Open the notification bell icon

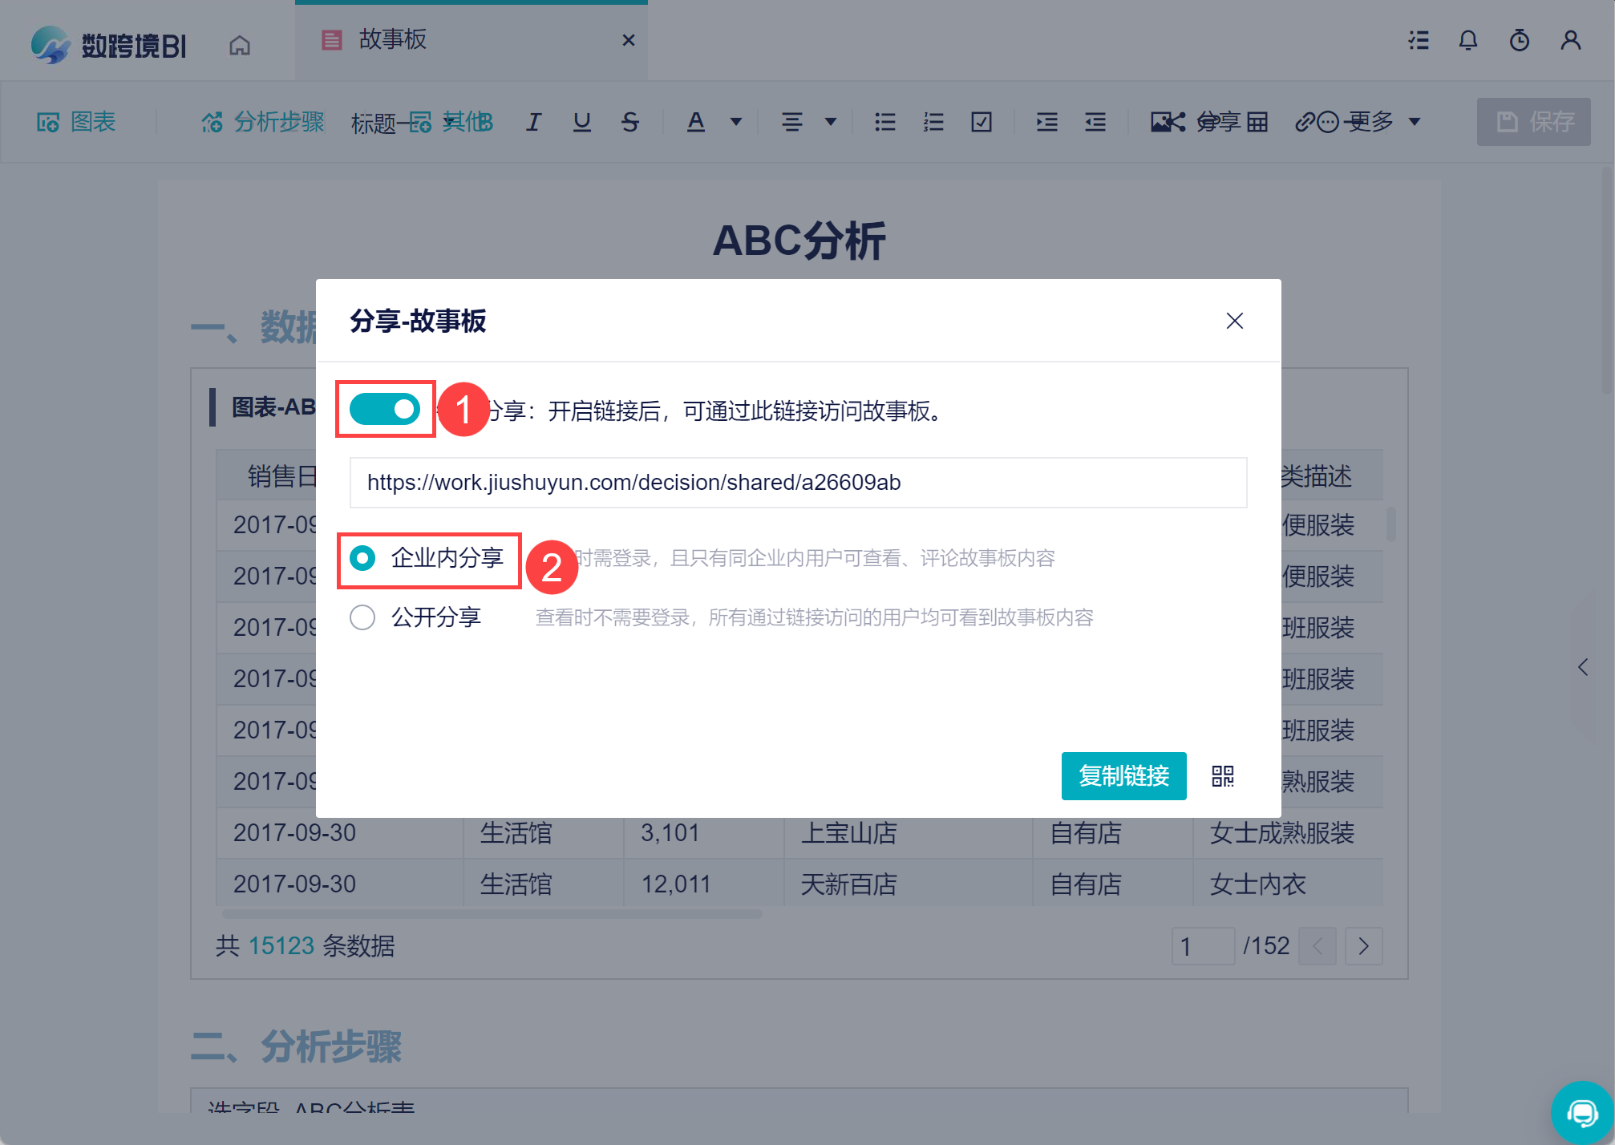click(1467, 40)
